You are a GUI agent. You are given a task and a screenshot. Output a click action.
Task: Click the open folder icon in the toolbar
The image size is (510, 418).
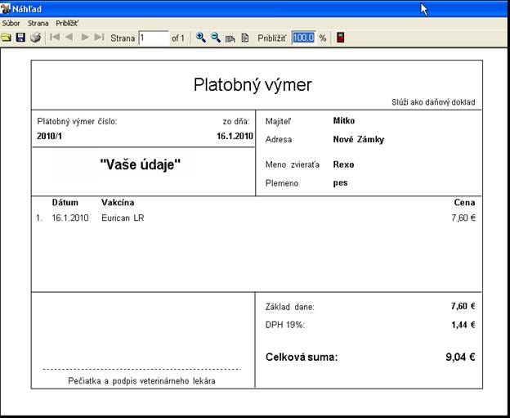pyautogui.click(x=6, y=38)
